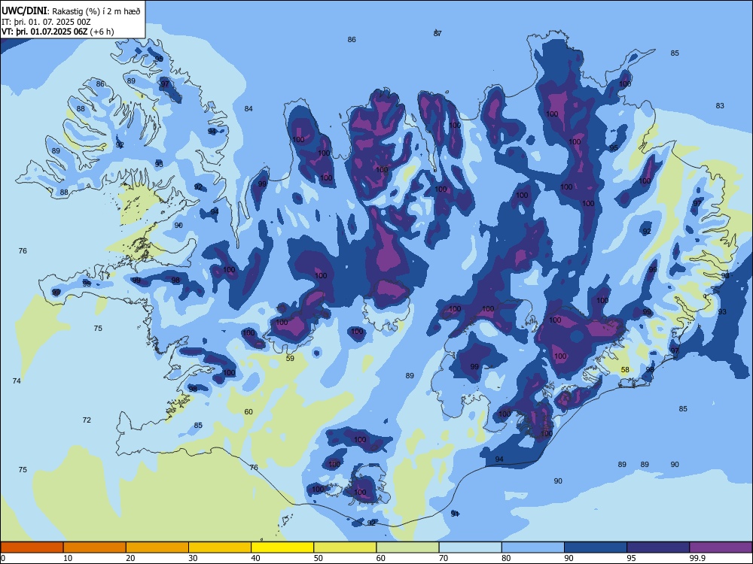Click the '59' humidity value on the map
The width and height of the screenshot is (753, 564).
pos(290,358)
